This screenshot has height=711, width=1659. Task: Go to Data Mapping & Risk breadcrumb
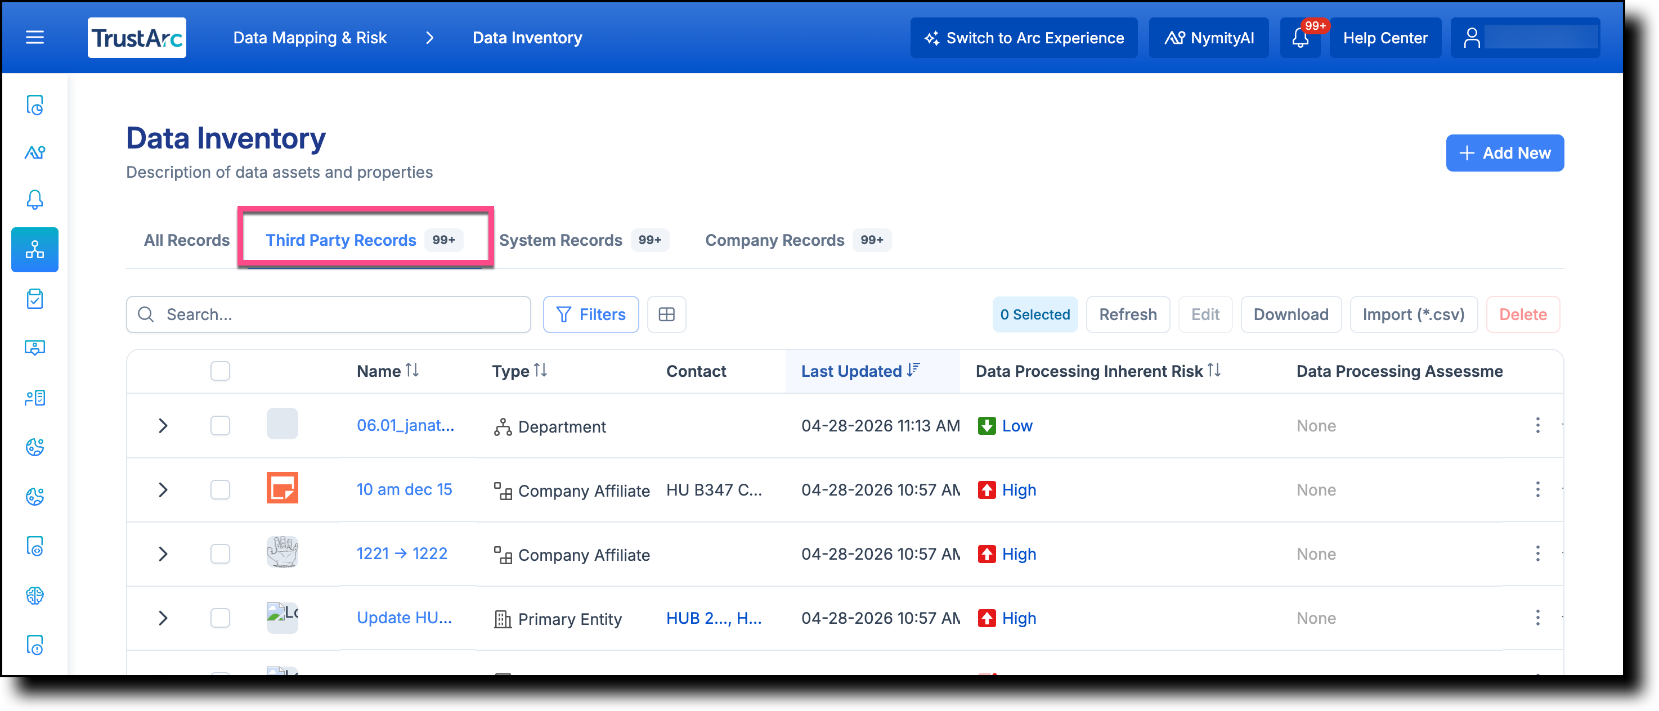pyautogui.click(x=310, y=38)
